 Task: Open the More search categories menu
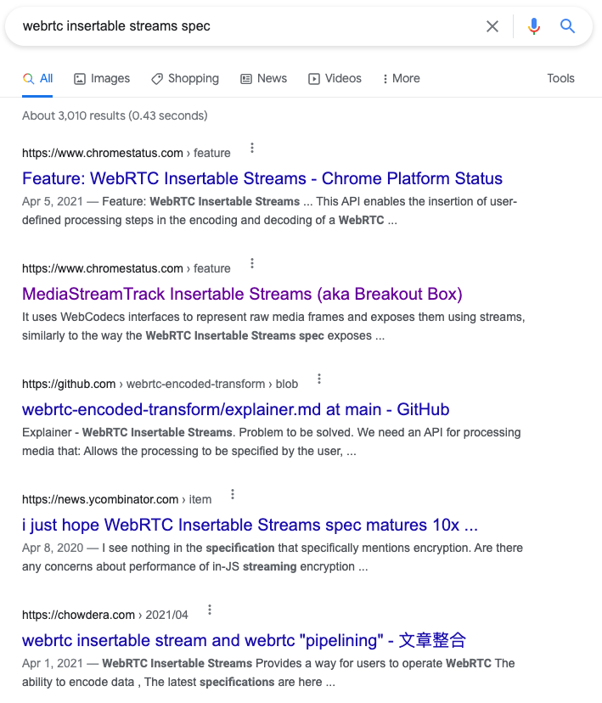(x=402, y=79)
